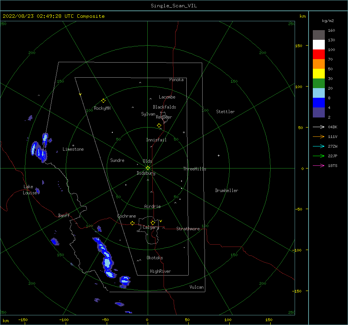
Task: Click the 150 tick on right km axis
Action: click(x=299, y=46)
